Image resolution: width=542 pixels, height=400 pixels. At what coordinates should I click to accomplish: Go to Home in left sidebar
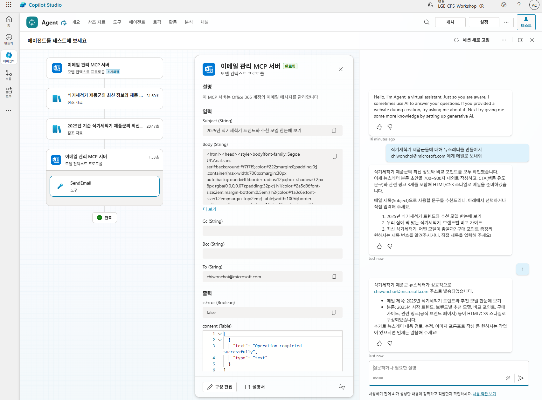9,22
